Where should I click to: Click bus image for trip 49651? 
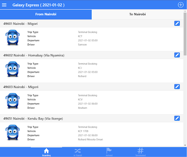coord(12,132)
